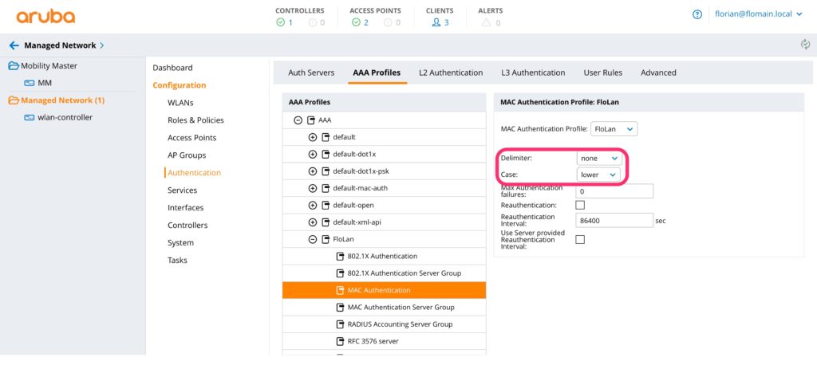817x365 pixels.
Task: Click the Clients count icon
Action: click(436, 22)
